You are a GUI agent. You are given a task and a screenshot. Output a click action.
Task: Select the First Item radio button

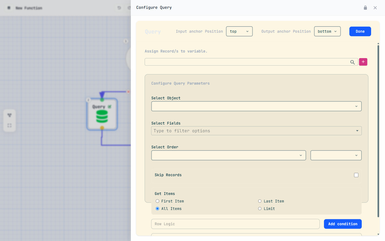pyautogui.click(x=157, y=201)
